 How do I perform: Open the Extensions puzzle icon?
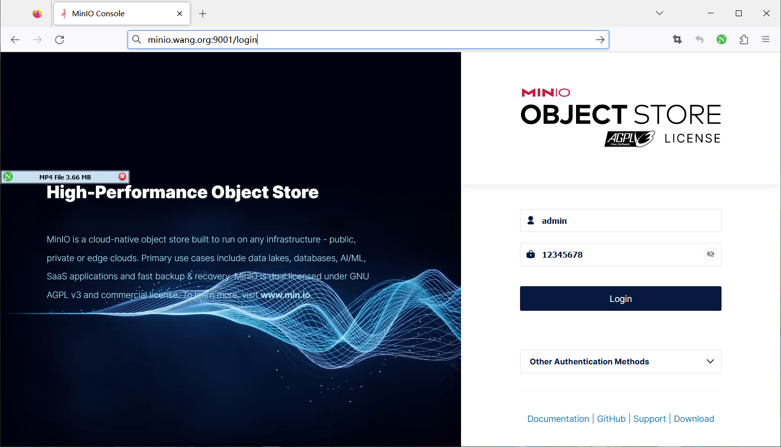click(x=744, y=40)
